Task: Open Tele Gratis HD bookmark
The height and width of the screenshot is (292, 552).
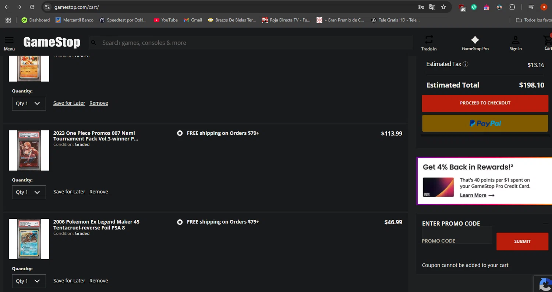Action: click(x=396, y=20)
